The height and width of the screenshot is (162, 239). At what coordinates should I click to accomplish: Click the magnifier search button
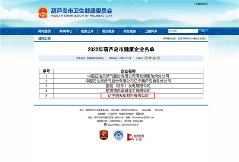(x=203, y=31)
